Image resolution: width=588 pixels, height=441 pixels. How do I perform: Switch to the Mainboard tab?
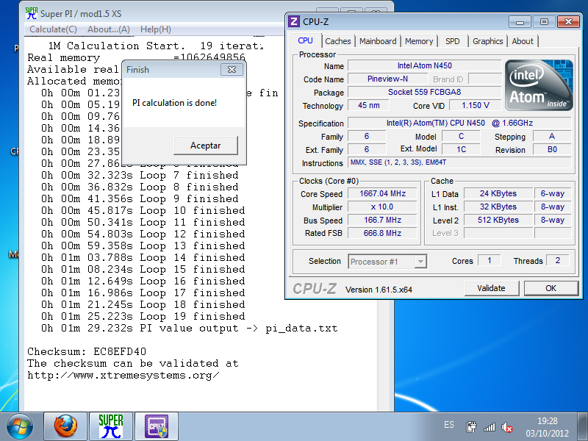pos(378,41)
